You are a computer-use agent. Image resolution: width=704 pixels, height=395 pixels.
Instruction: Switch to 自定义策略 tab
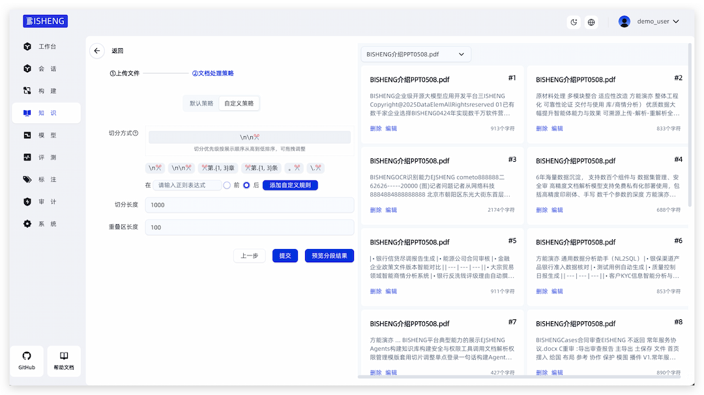pyautogui.click(x=239, y=103)
